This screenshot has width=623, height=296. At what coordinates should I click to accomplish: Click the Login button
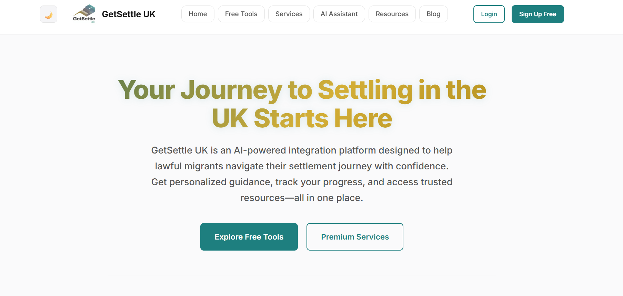pyautogui.click(x=489, y=14)
